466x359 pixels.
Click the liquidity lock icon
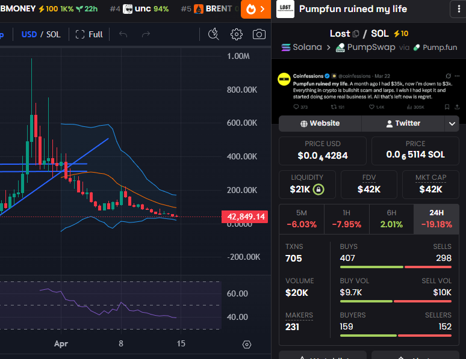(318, 189)
